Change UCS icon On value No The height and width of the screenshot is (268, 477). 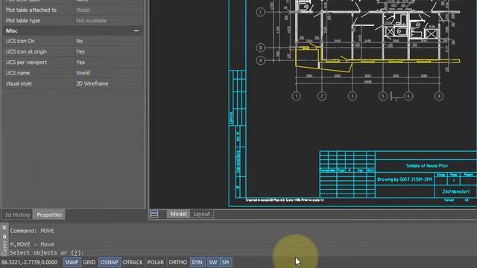pyautogui.click(x=109, y=41)
